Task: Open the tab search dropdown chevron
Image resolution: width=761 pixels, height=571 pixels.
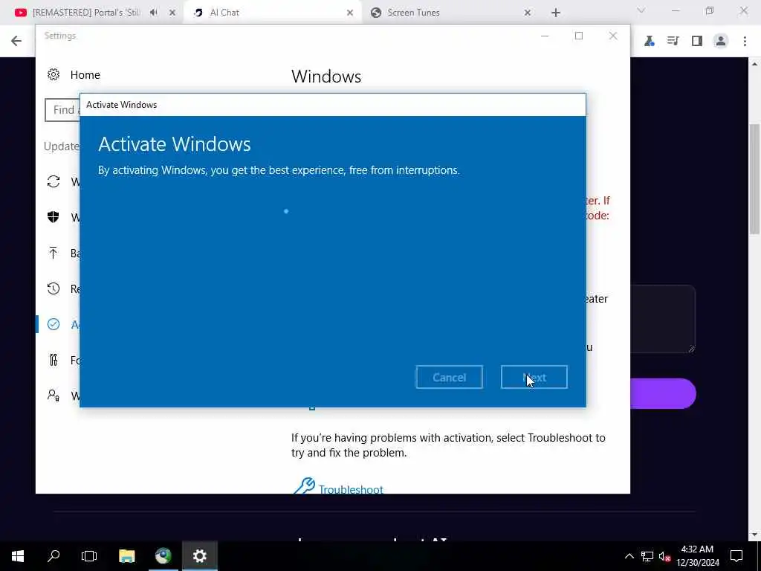Action: tap(641, 10)
